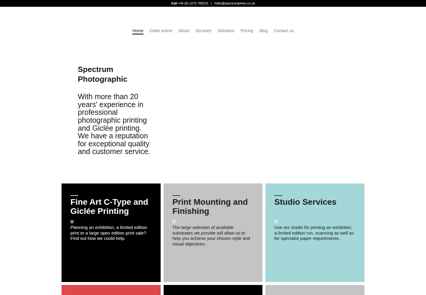Click the grey card below Studio Services card
The image size is (426, 295).
click(315, 290)
